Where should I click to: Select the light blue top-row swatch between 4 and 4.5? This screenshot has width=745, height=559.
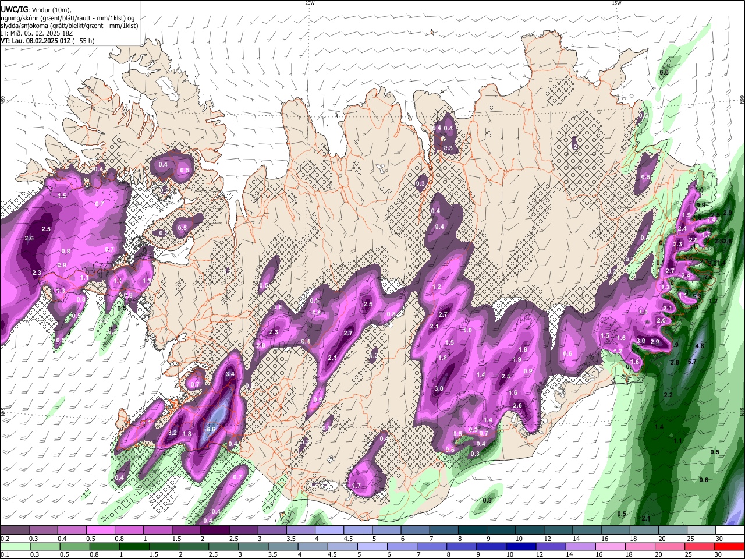click(329, 530)
